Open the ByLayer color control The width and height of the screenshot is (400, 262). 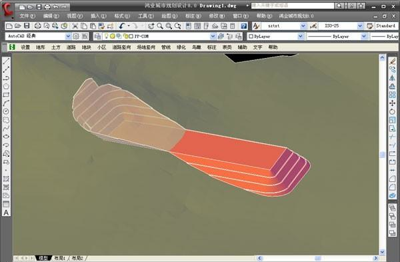[276, 36]
